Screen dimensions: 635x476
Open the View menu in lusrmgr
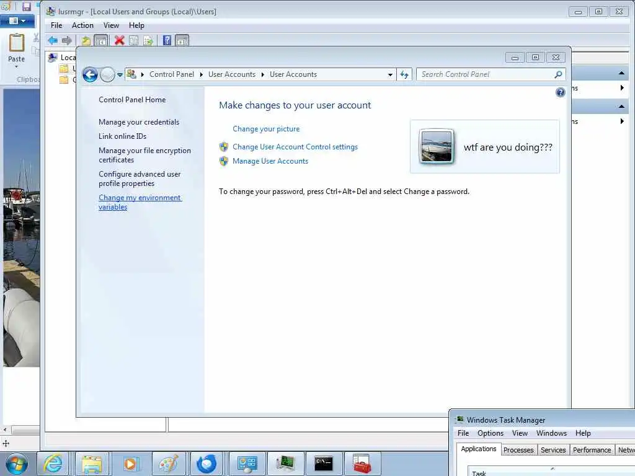point(111,25)
